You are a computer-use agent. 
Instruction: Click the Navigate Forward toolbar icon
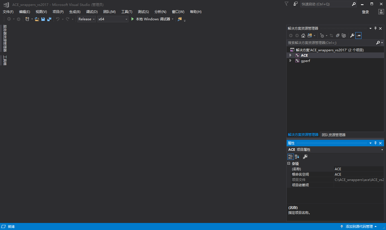(x=19, y=19)
